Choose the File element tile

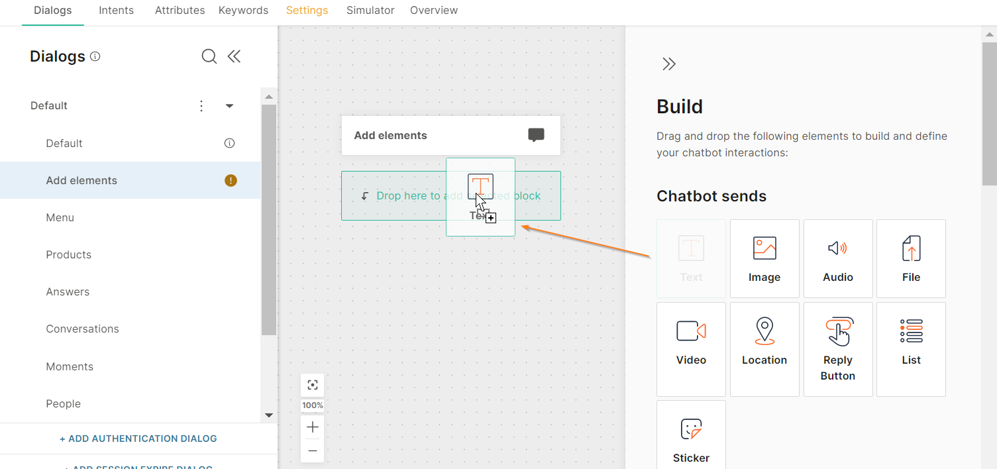click(x=911, y=258)
